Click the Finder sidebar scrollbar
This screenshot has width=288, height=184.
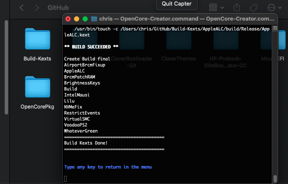click(6, 67)
